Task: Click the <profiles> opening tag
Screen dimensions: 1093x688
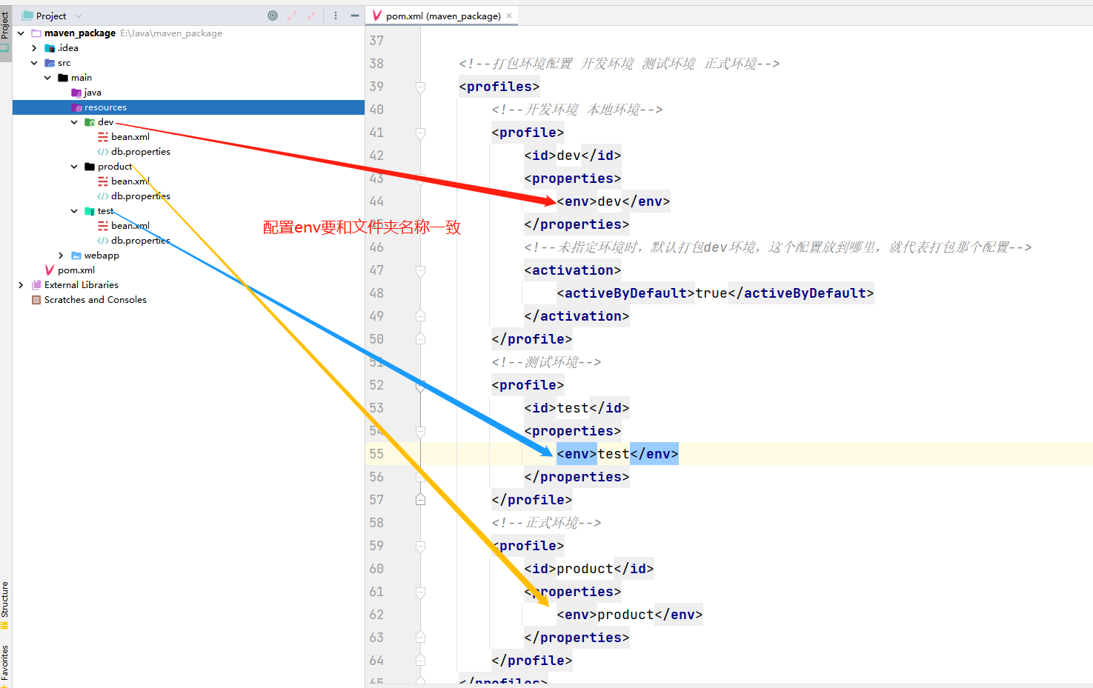Action: tap(499, 87)
